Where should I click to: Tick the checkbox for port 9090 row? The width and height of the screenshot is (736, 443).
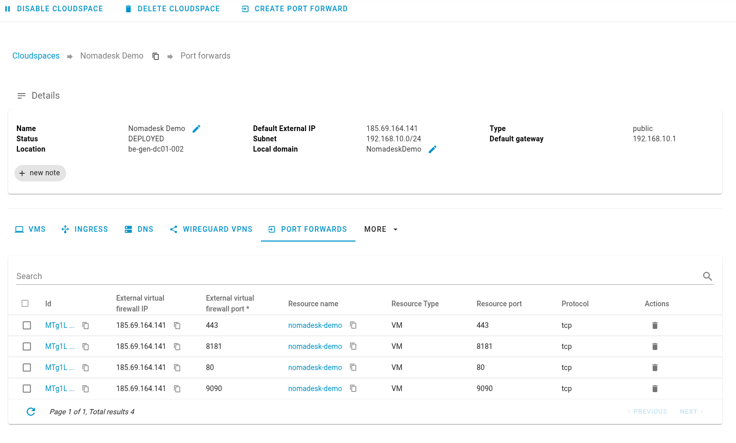point(27,389)
